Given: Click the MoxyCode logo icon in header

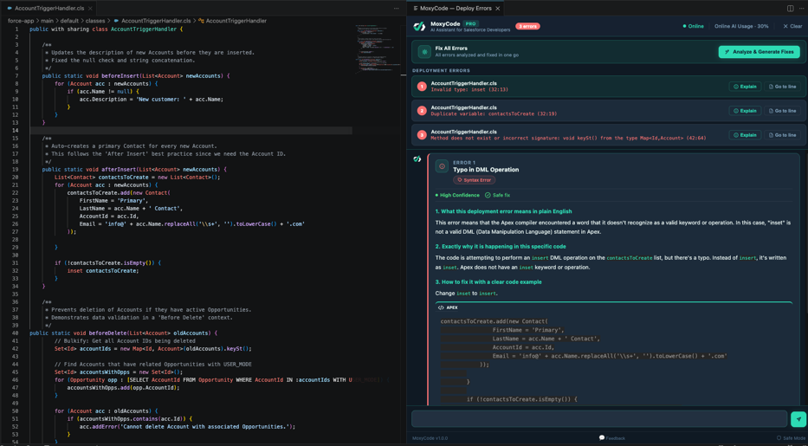Looking at the screenshot, I should [419, 26].
